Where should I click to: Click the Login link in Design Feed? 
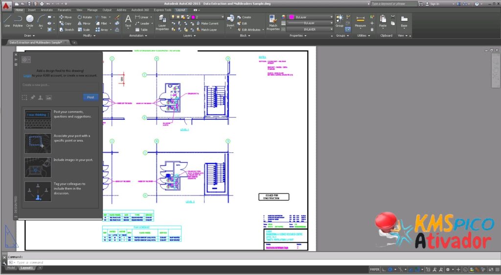27,76
